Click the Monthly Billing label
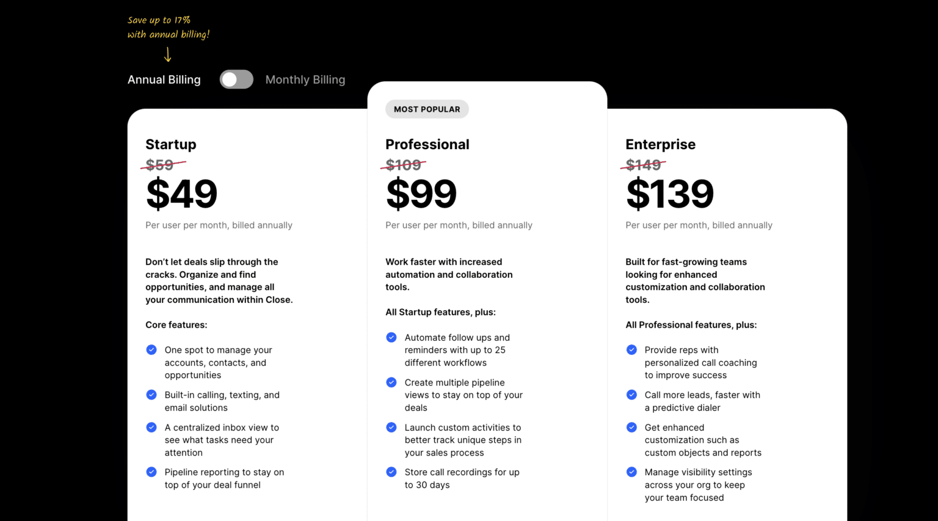The width and height of the screenshot is (938, 521). [305, 79]
